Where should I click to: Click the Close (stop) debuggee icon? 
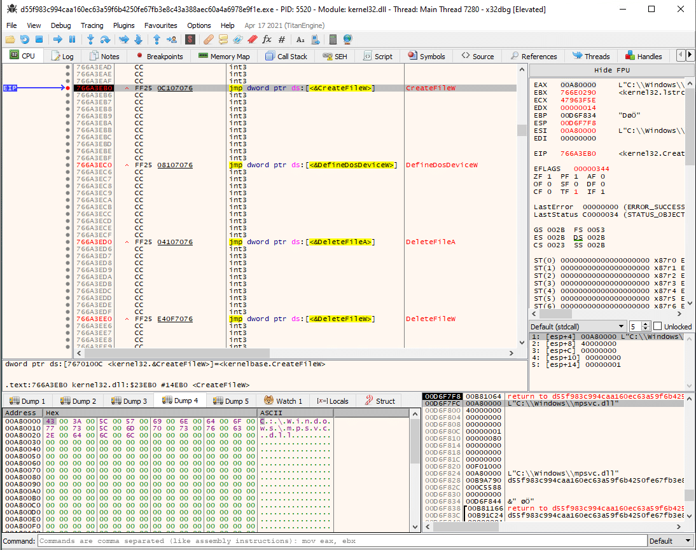[39, 39]
